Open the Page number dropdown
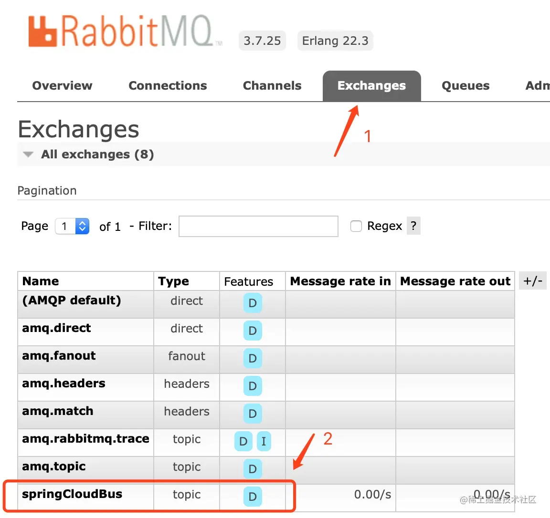Image resolution: width=550 pixels, height=518 pixels. click(x=72, y=226)
